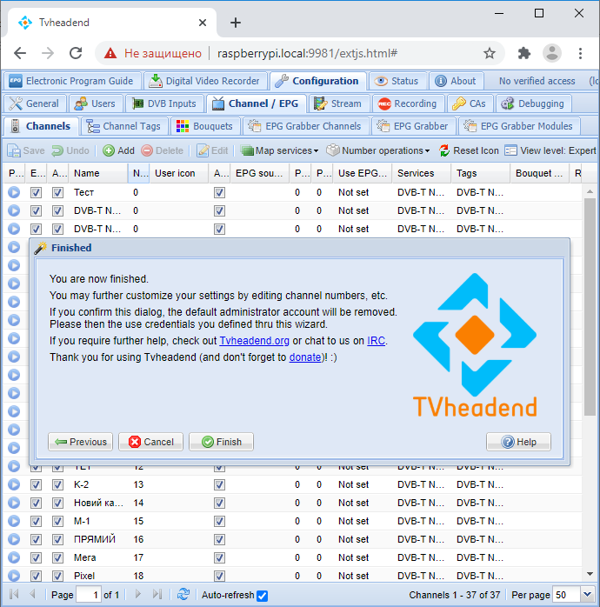
Task: Toggle Enabled checkbox for K-2
Action: point(36,484)
